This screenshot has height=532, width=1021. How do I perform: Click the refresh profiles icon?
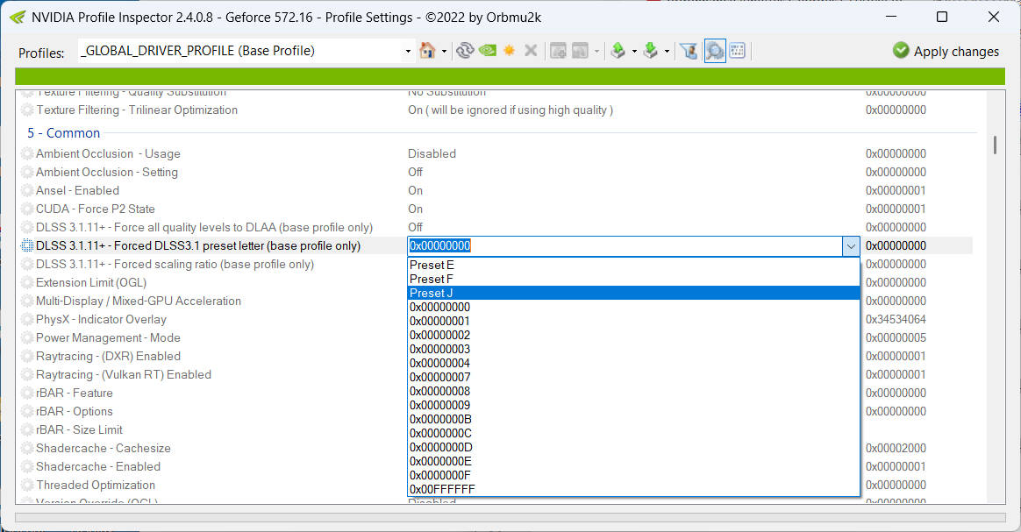pyautogui.click(x=465, y=51)
